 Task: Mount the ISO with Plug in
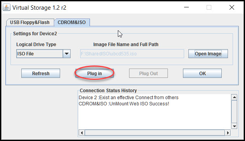94,73
